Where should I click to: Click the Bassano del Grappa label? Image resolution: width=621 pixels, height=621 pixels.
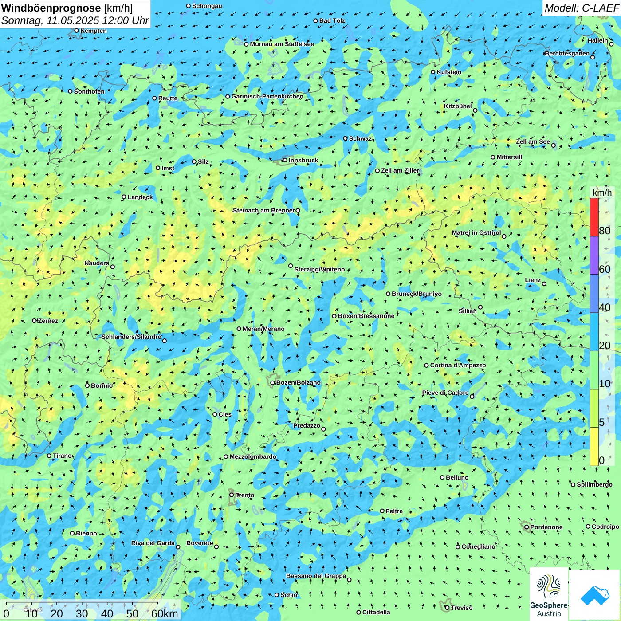pos(316,576)
